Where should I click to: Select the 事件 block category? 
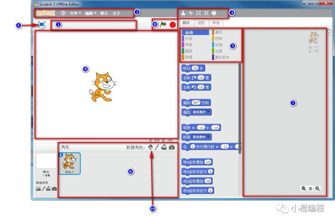(x=226, y=32)
